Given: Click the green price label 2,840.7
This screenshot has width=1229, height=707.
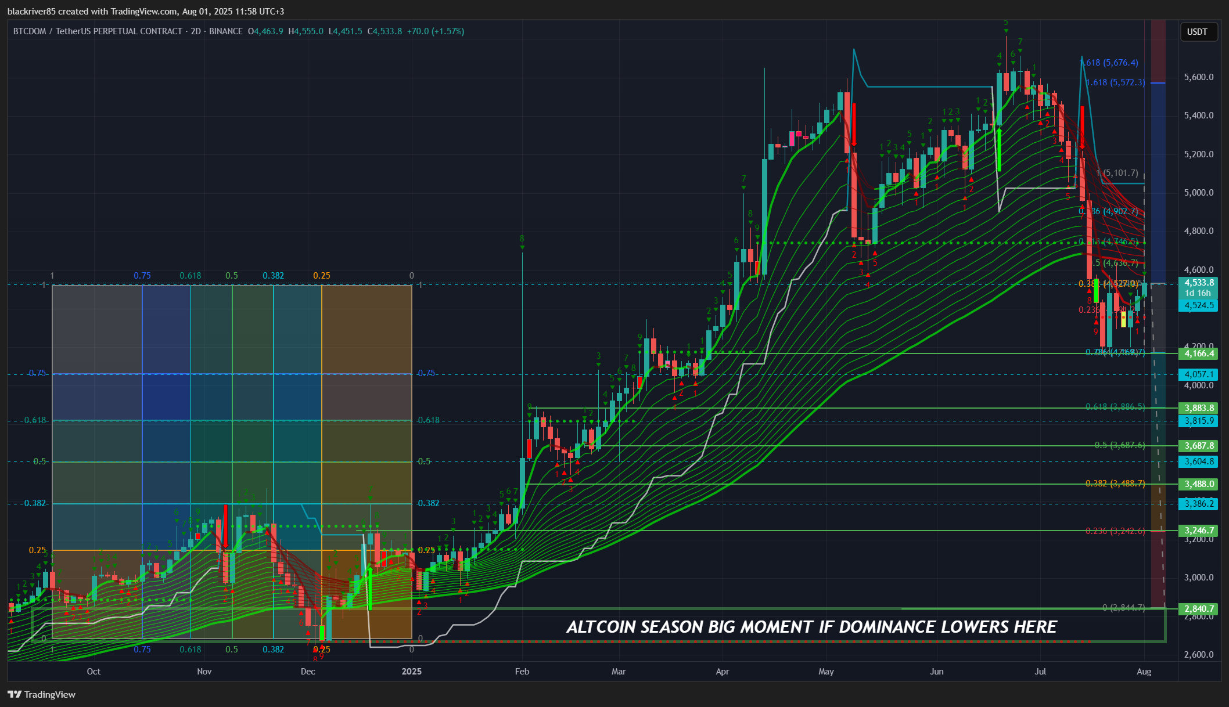Looking at the screenshot, I should coord(1198,609).
